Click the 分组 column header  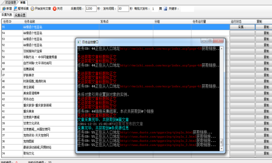click(x=172, y=21)
